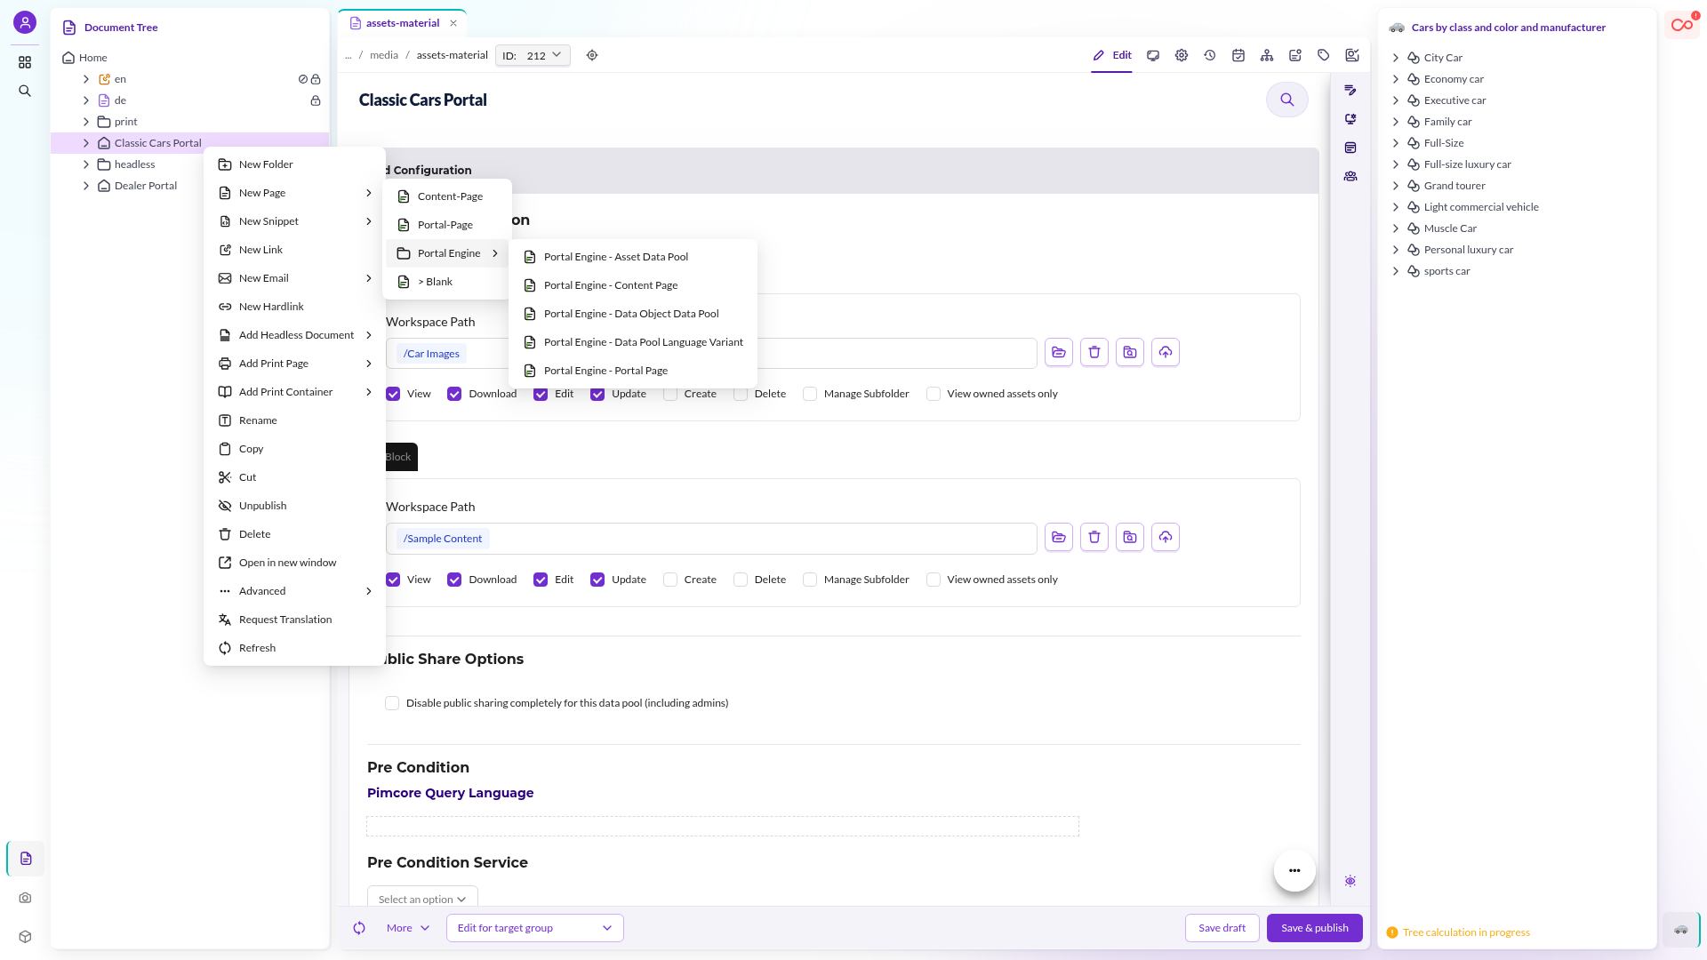Open Pre Condition Service select dropdown

tap(422, 898)
